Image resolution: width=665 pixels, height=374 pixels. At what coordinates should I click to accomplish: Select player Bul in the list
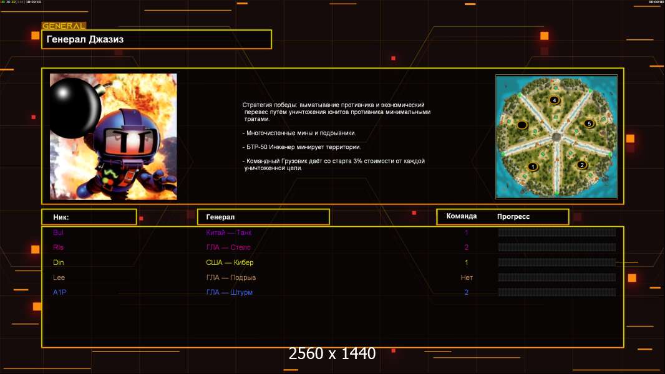[x=59, y=233]
